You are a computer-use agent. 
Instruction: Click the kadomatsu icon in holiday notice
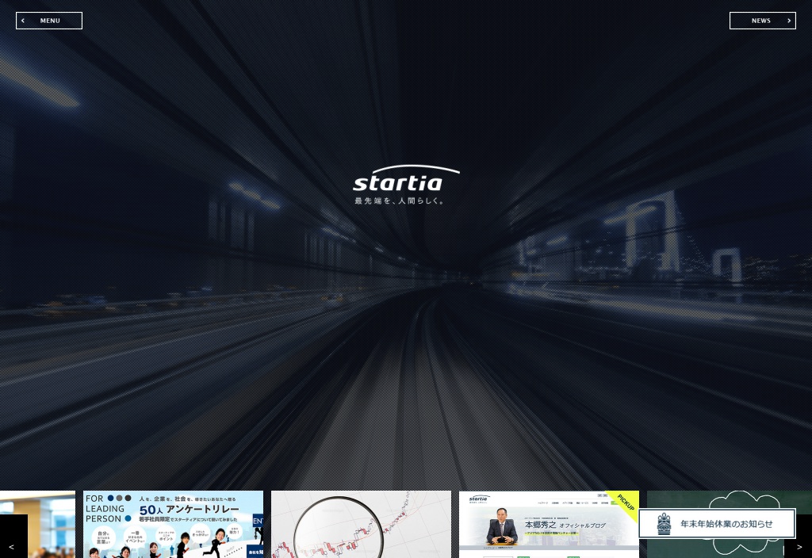click(664, 524)
